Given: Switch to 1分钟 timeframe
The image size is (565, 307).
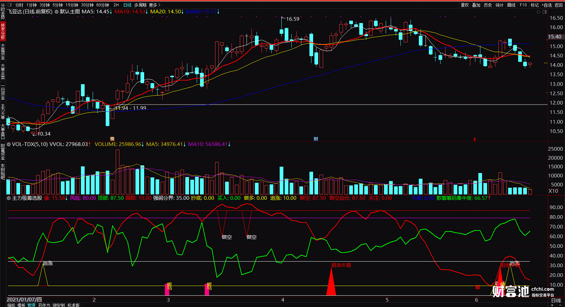Looking at the screenshot, I should coord(31,5).
